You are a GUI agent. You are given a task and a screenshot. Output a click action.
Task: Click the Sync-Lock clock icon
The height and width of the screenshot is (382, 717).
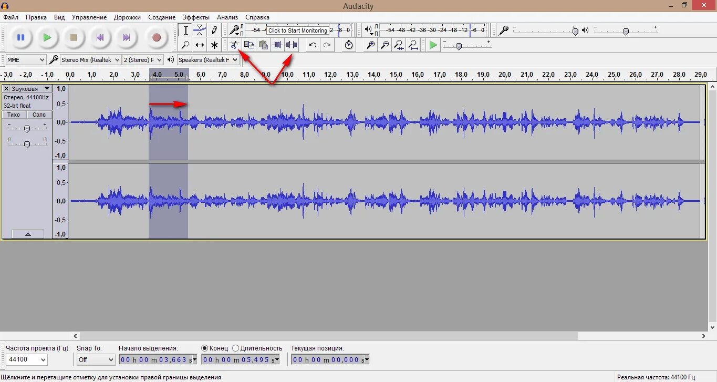[x=349, y=45]
